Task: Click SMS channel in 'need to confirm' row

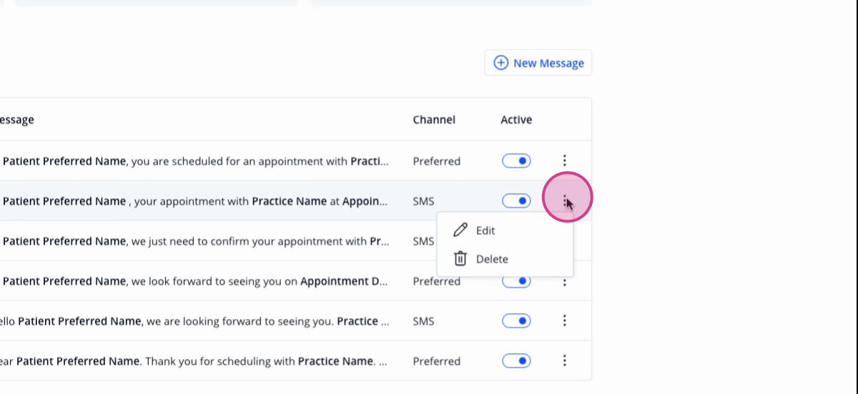Action: [x=423, y=241]
